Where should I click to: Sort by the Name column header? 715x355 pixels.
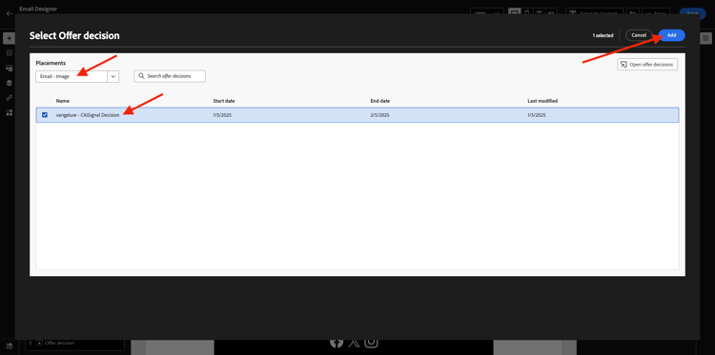coord(63,101)
